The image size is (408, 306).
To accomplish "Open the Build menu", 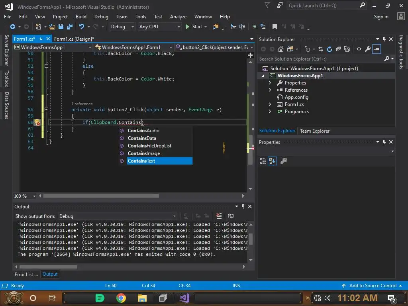I will coord(81,17).
